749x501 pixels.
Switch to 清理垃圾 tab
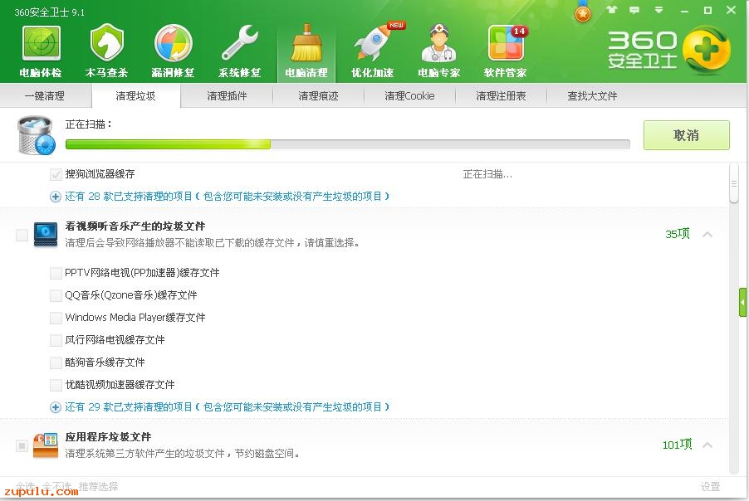[135, 96]
